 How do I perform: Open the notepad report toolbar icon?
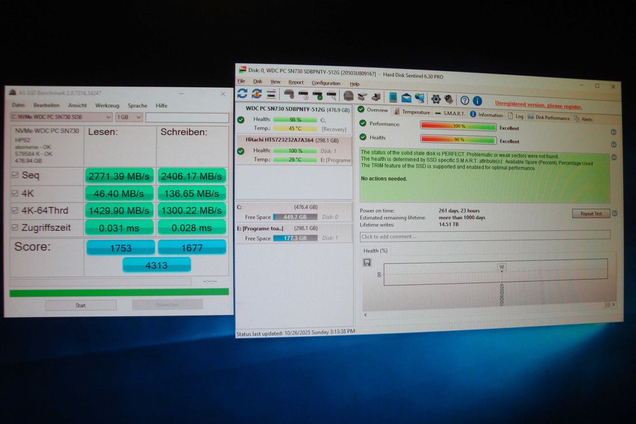(x=393, y=97)
